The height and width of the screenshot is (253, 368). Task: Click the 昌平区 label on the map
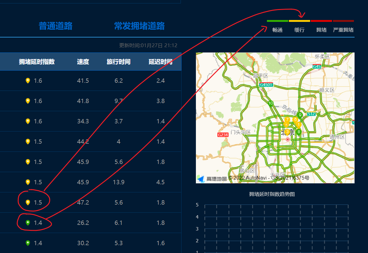pyautogui.click(x=260, y=76)
